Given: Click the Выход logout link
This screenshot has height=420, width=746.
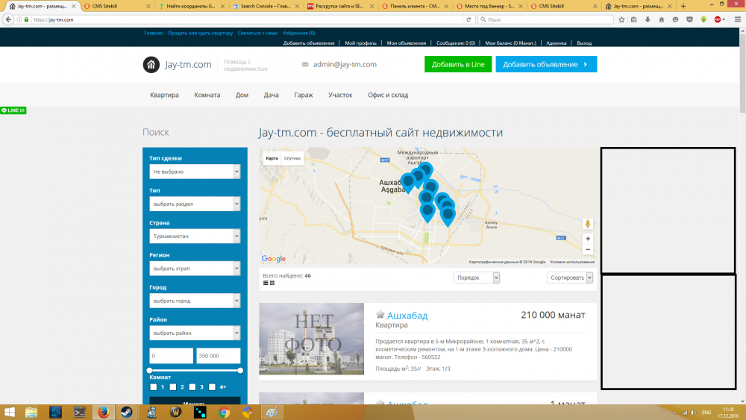Looking at the screenshot, I should (x=584, y=43).
